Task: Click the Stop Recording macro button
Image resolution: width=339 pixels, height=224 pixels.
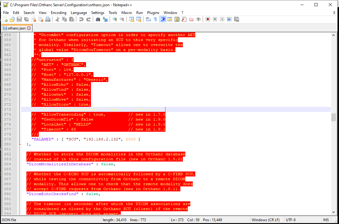Action: [215, 19]
